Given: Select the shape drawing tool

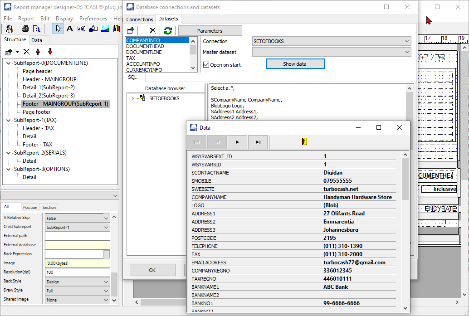Looking at the screenshot, I should (93, 29).
